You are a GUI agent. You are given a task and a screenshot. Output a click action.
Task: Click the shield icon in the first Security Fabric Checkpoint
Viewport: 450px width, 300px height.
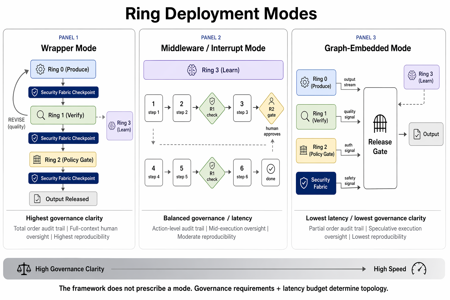pos(35,92)
